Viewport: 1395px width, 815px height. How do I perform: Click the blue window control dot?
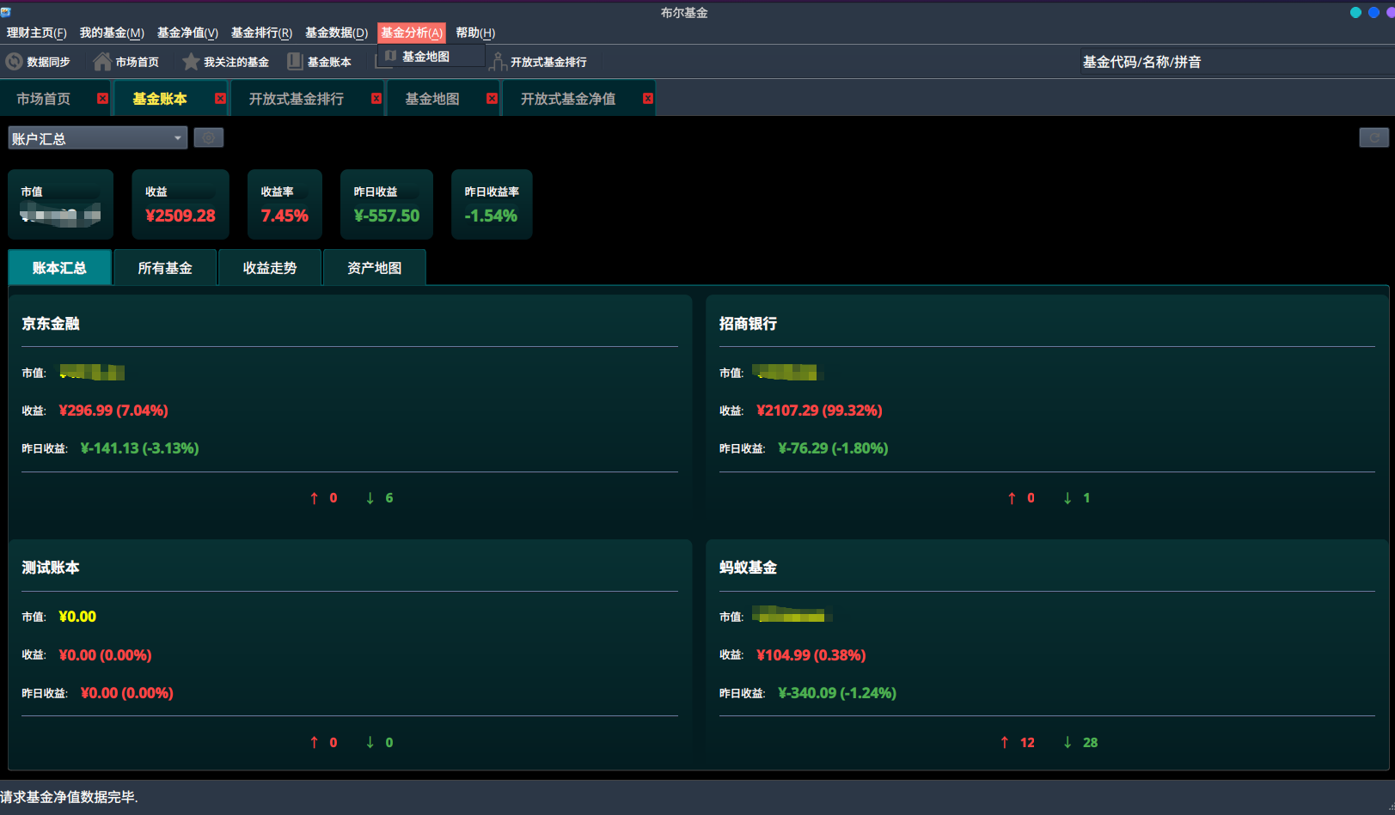(1373, 12)
